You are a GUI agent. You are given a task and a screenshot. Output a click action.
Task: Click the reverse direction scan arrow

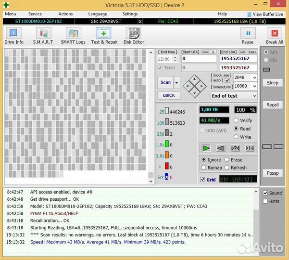click(x=221, y=148)
